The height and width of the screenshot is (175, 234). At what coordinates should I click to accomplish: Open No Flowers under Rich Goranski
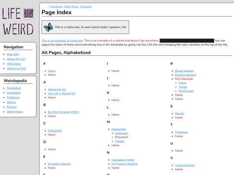(186, 91)
